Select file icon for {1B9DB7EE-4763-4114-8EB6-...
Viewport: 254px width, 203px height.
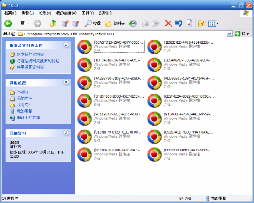coord(154,47)
